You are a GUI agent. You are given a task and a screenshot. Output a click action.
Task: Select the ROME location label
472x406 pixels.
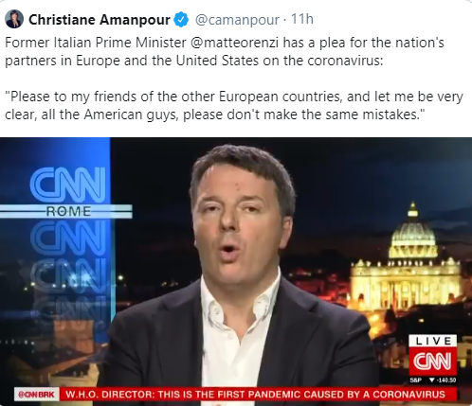point(68,211)
